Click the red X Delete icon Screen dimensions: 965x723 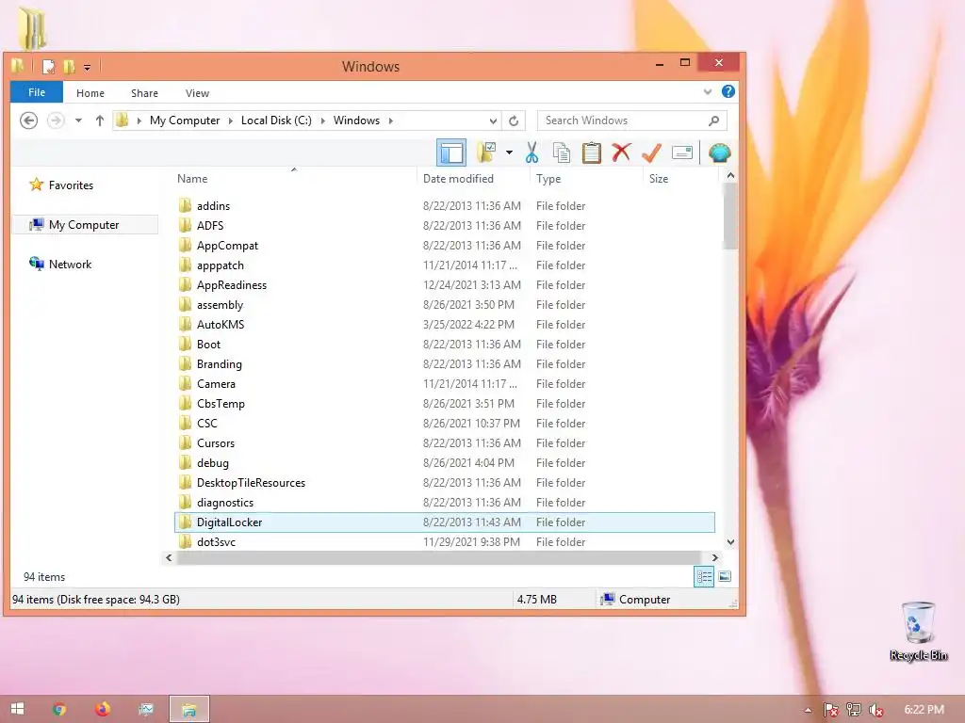[622, 152]
